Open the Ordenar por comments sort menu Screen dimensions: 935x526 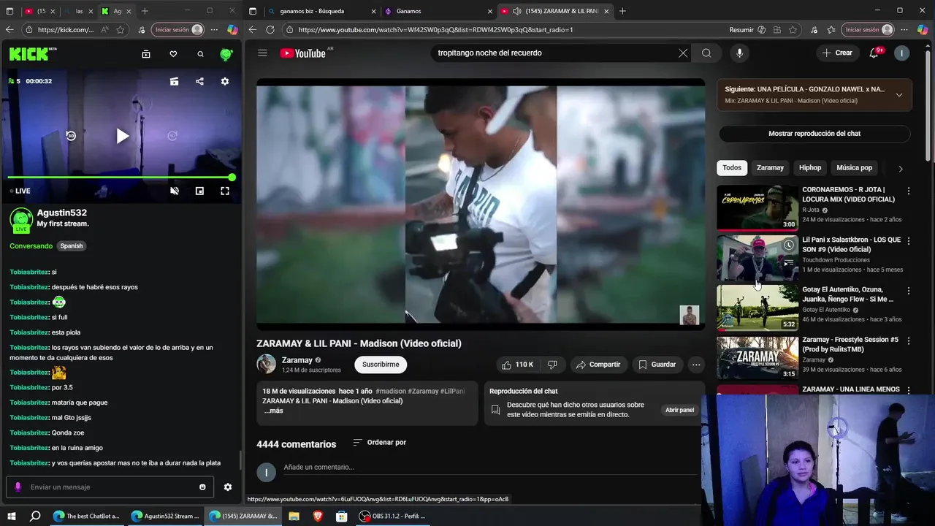pos(379,443)
